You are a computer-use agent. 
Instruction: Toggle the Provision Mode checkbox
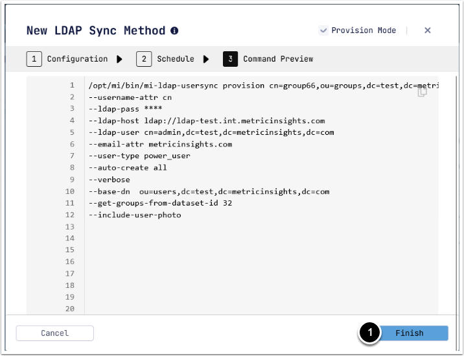(x=323, y=30)
